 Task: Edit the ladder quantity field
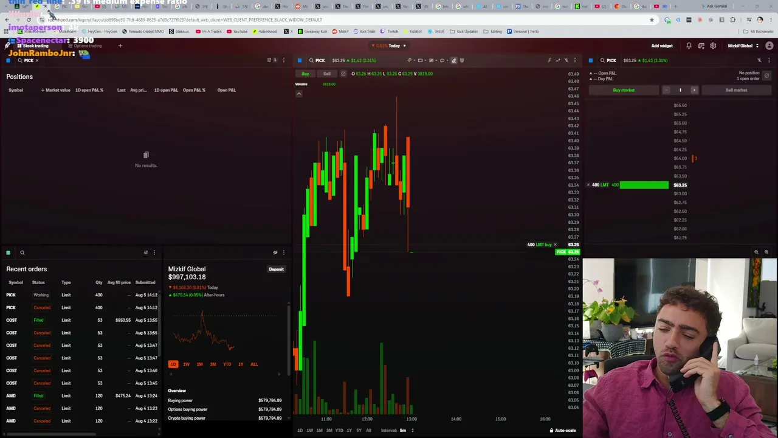click(x=680, y=90)
